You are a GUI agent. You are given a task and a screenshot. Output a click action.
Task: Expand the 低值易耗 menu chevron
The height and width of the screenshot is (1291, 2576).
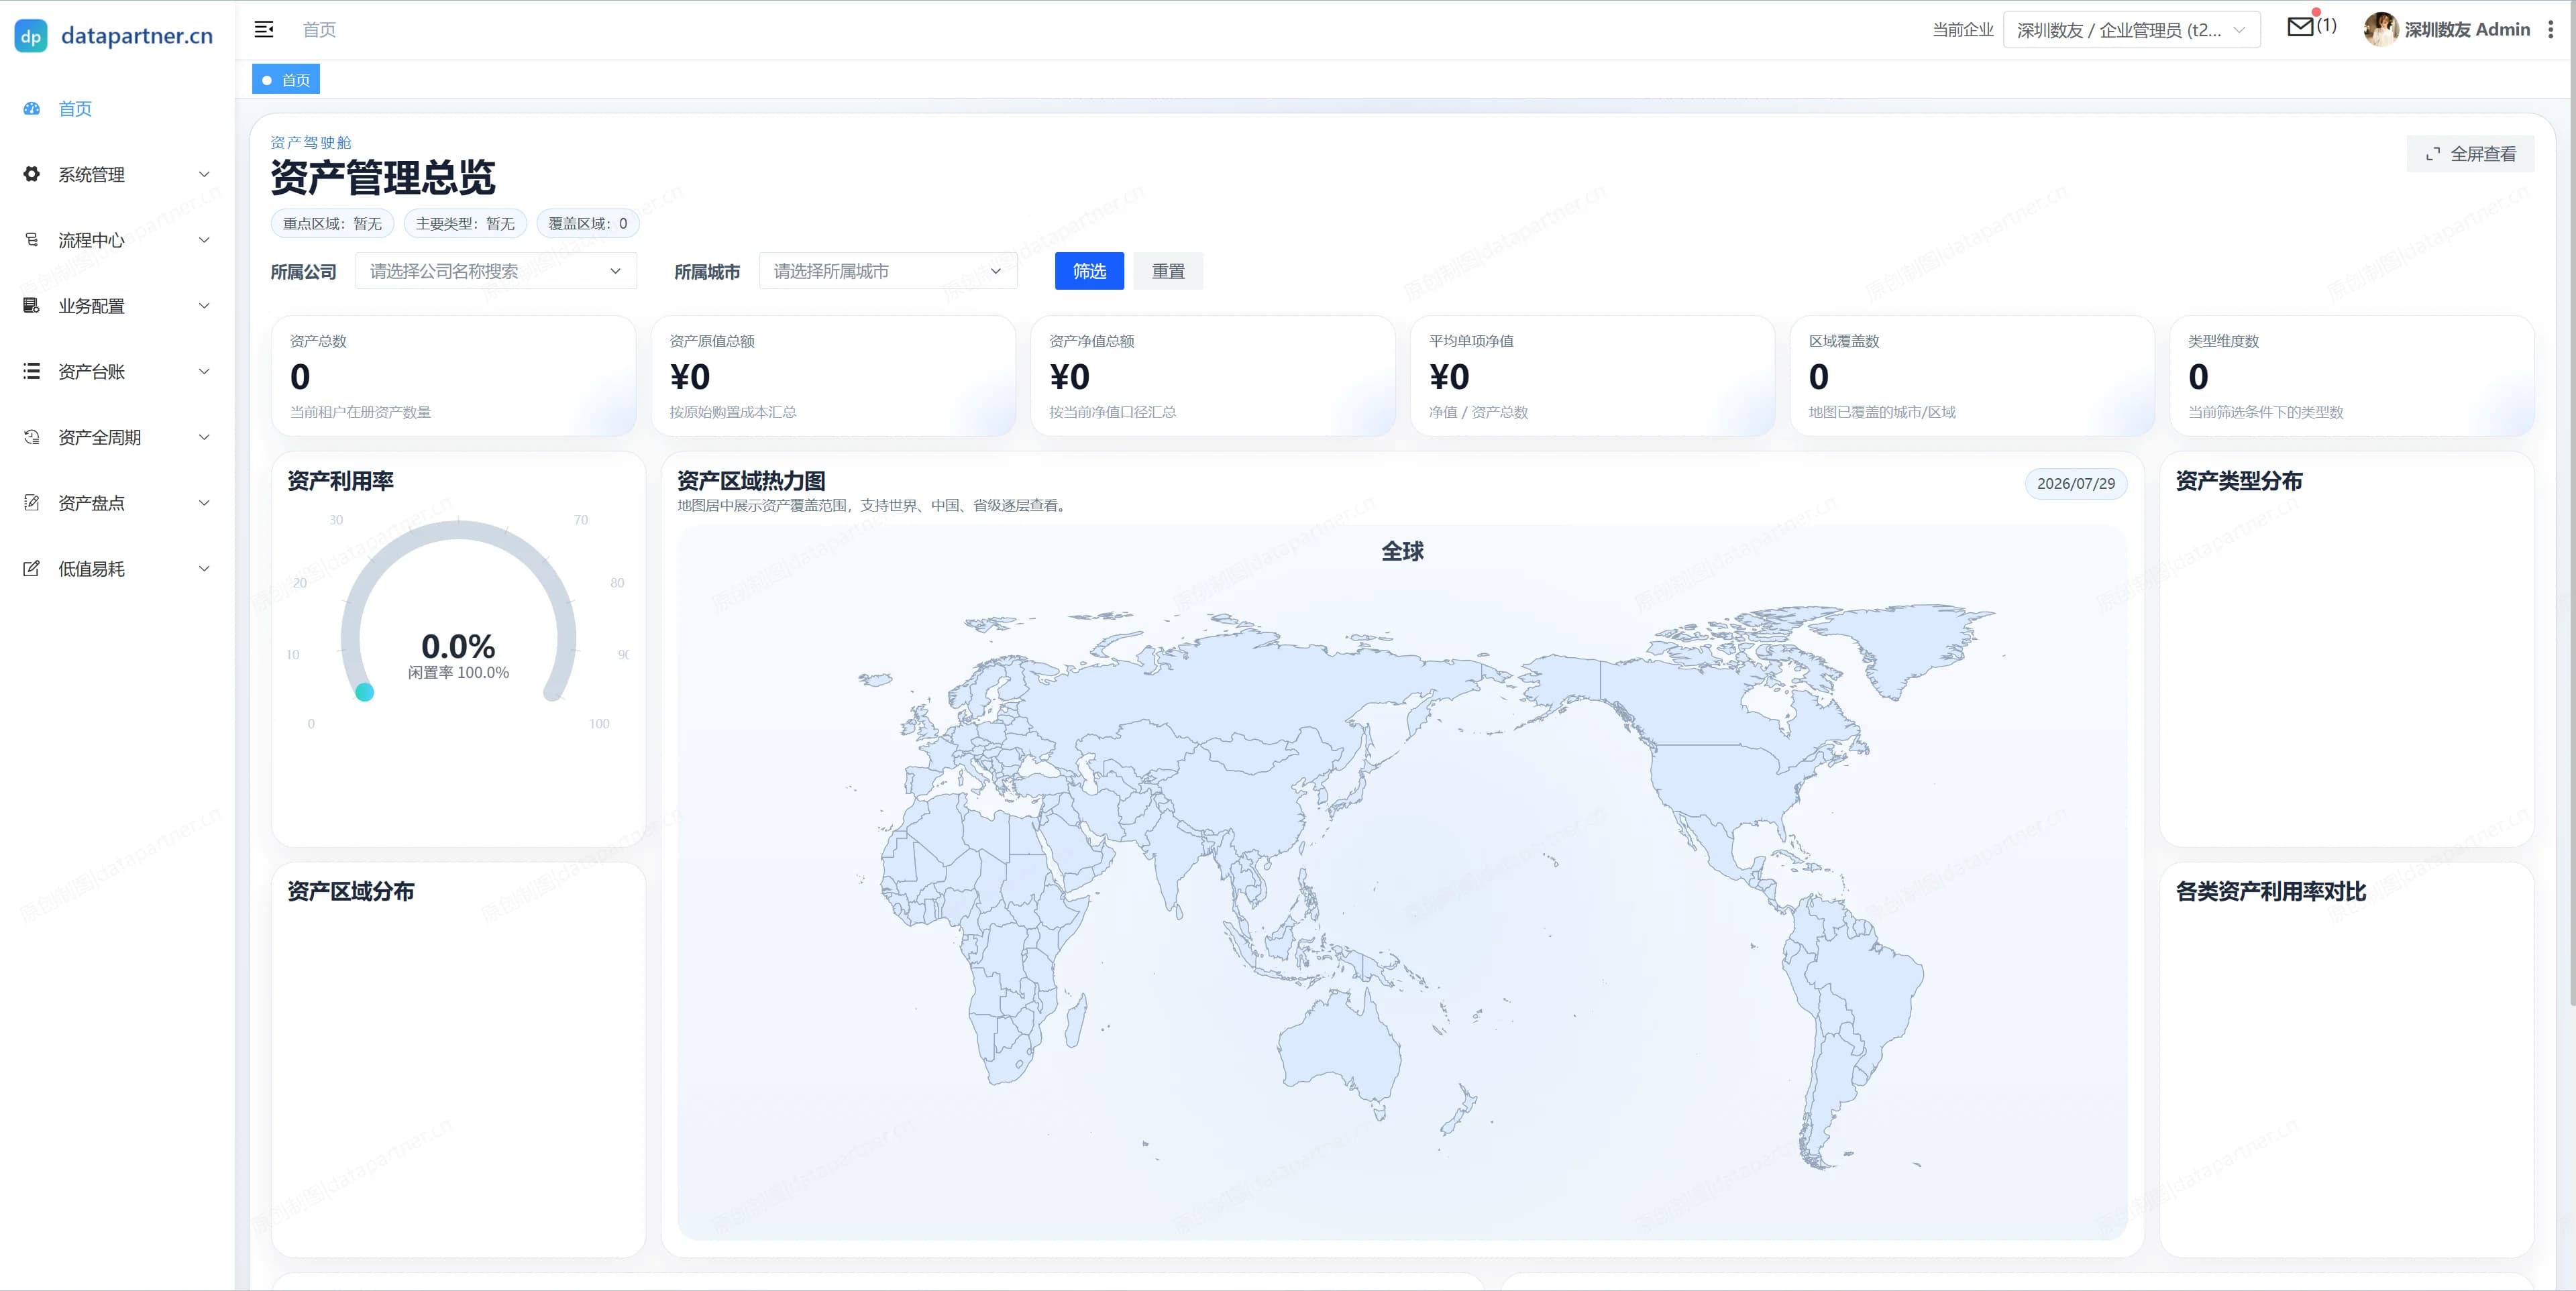[x=204, y=568]
